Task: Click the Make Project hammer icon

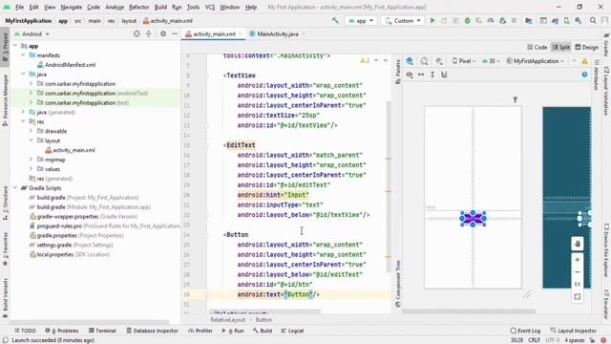Action: tap(335, 20)
